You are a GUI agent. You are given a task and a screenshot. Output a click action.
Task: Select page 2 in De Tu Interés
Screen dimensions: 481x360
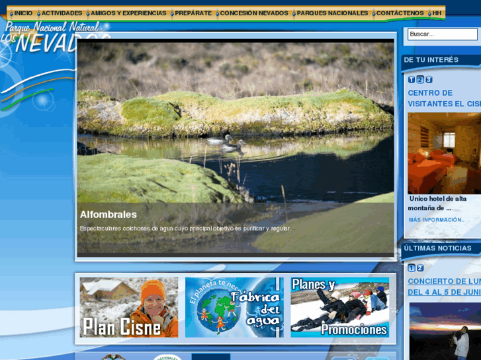click(x=420, y=80)
